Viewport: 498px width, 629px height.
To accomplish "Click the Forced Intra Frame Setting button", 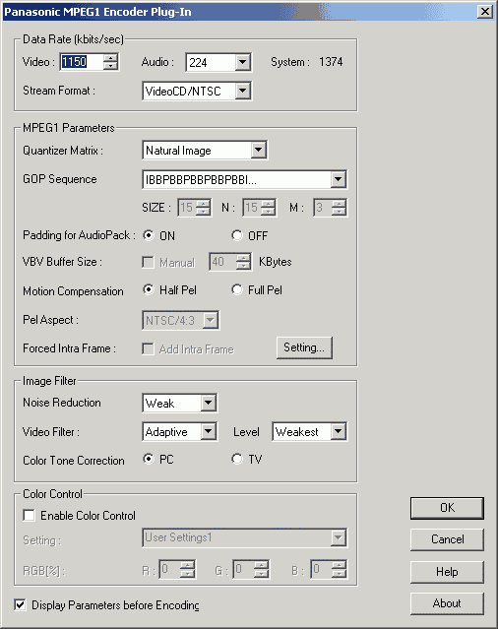I will (304, 347).
